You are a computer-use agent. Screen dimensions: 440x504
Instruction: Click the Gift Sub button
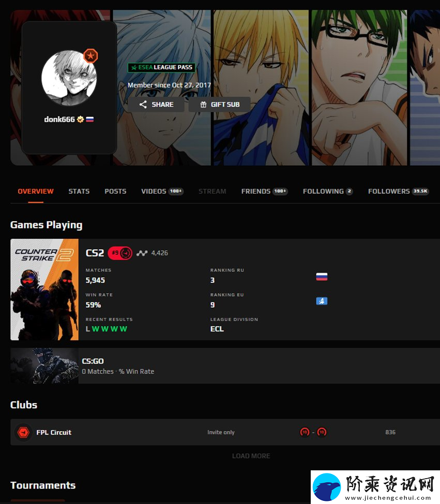coord(220,105)
